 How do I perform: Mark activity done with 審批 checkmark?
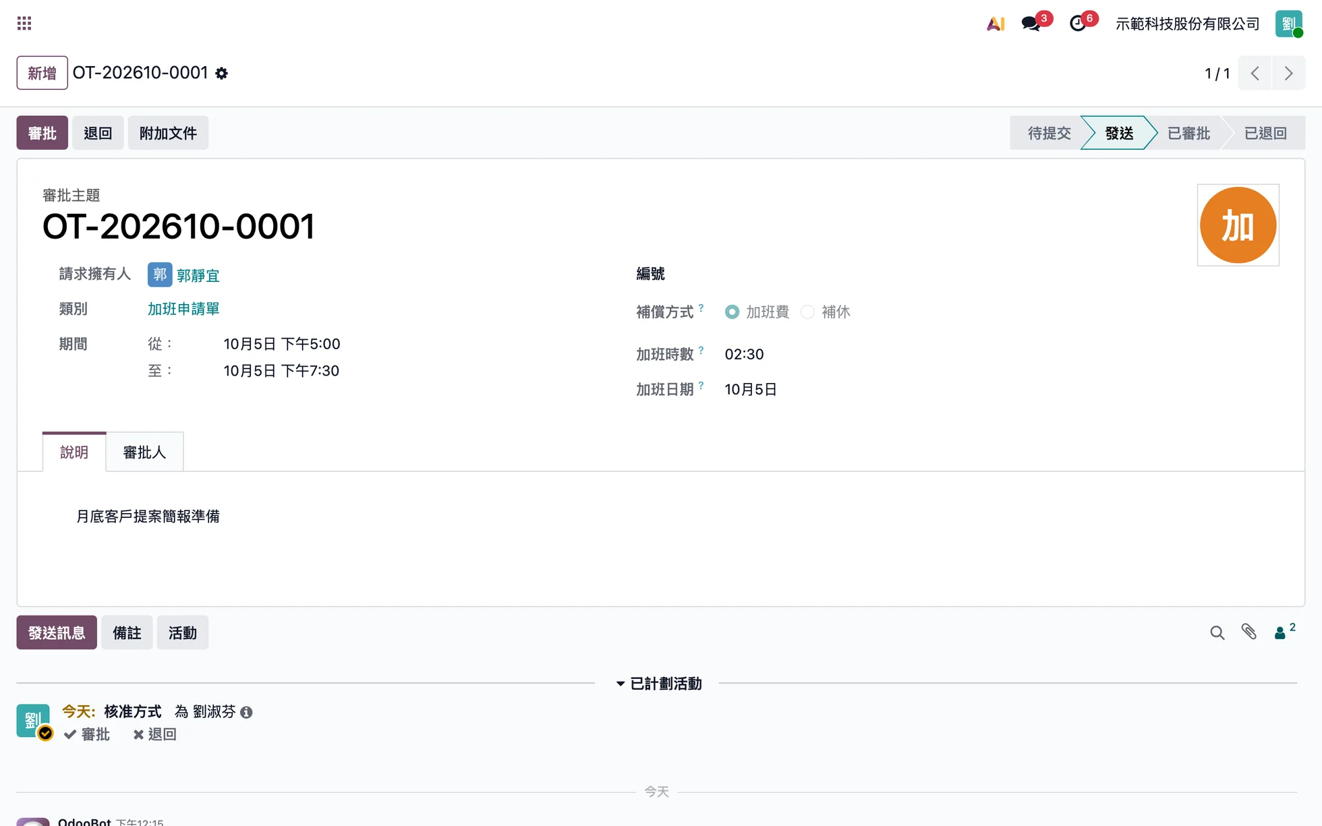click(x=86, y=734)
